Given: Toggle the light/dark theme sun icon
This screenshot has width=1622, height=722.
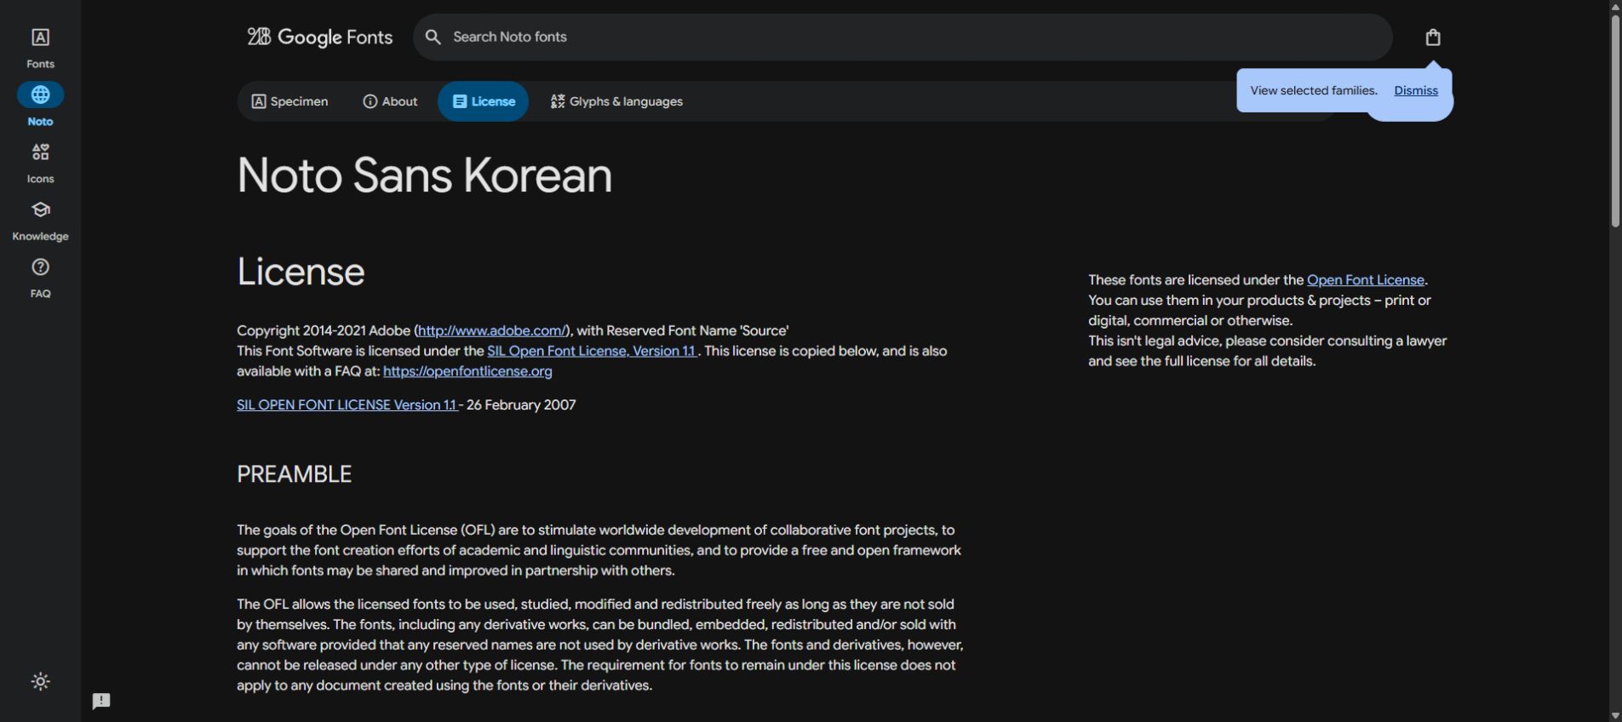Looking at the screenshot, I should pyautogui.click(x=40, y=681).
